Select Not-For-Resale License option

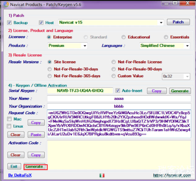tap(114, 62)
